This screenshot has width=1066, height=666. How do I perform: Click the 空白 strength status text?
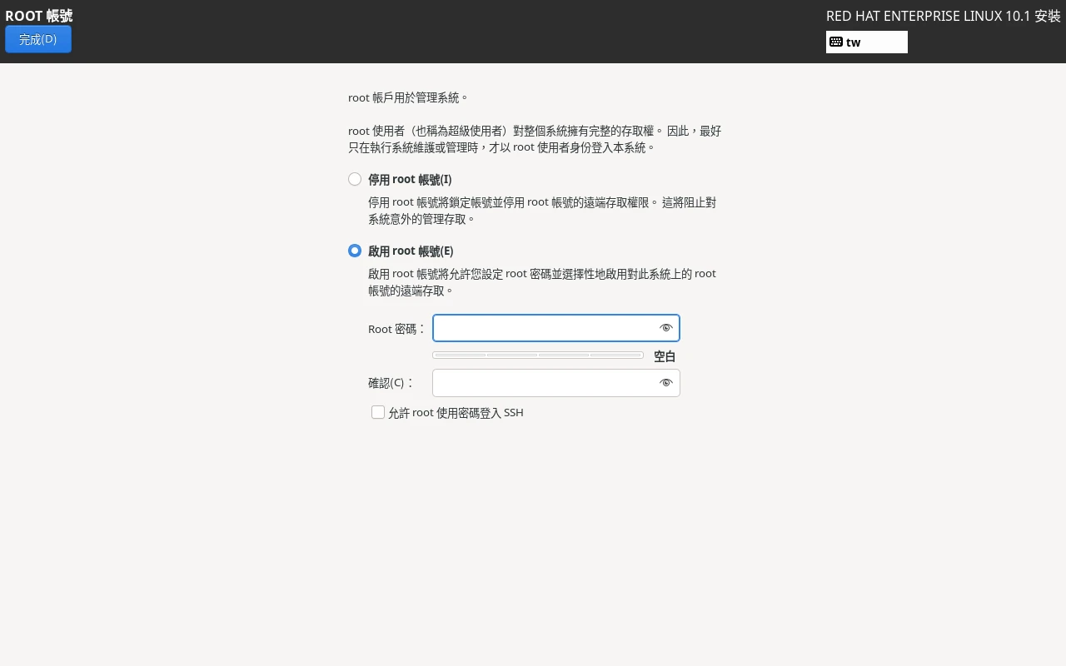[665, 356]
